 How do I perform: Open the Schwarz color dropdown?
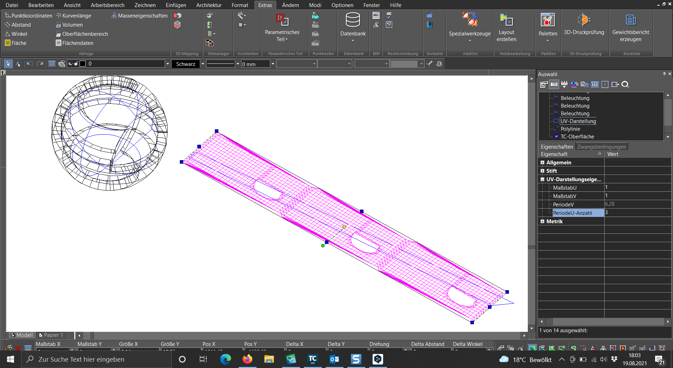[203, 64]
